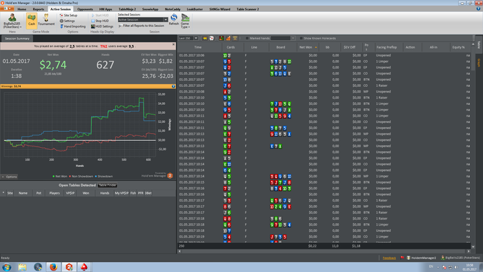
Task: Click the playing cards replayer icon
Action: (x=212, y=38)
